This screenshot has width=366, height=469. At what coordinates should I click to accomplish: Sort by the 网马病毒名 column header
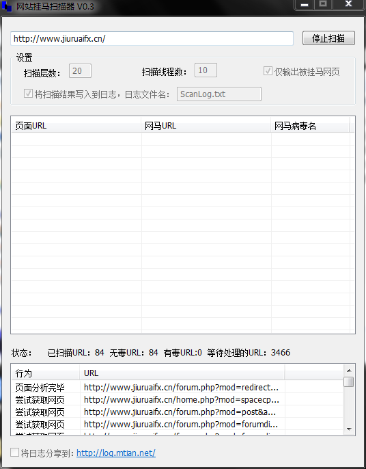click(x=310, y=126)
